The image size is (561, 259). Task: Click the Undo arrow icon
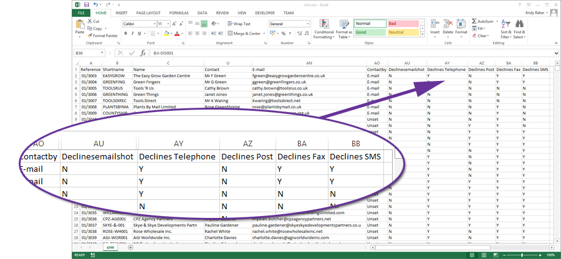point(95,4)
